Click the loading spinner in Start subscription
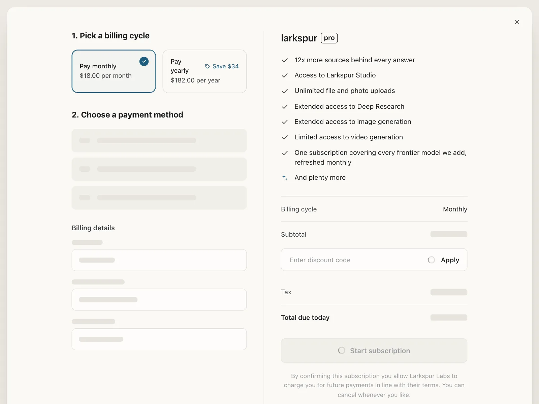Viewport: 539px width, 404px height. click(342, 350)
